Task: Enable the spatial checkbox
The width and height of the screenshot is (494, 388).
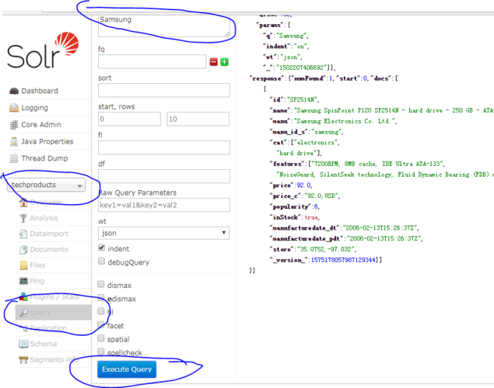Action: tap(101, 338)
